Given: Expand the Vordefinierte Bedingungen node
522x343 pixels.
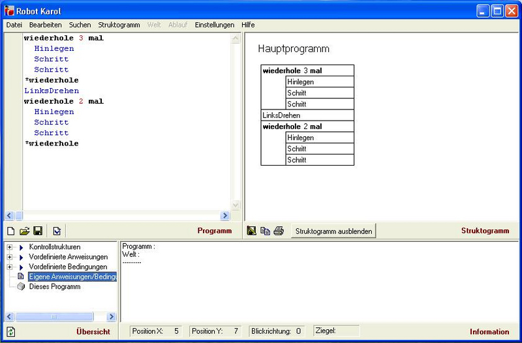Looking at the screenshot, I should [x=10, y=267].
